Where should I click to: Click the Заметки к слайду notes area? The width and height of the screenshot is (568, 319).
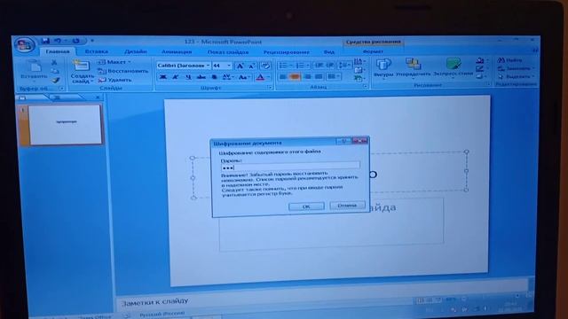155,301
